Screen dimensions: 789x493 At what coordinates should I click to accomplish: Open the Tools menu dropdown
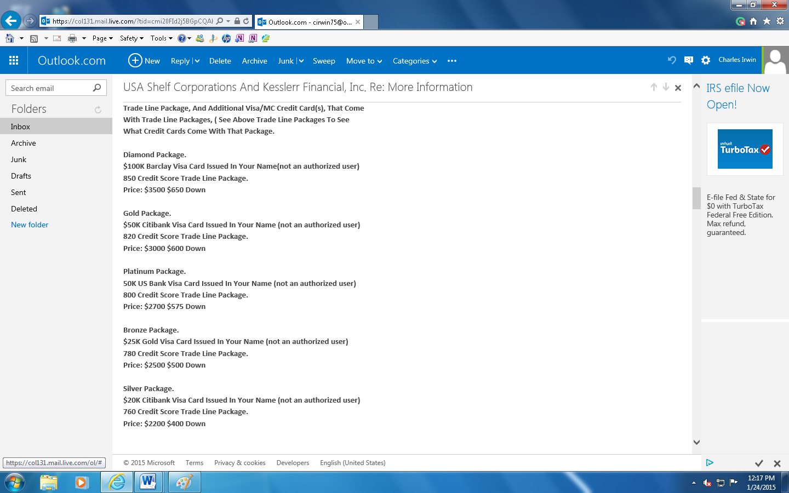coord(162,38)
